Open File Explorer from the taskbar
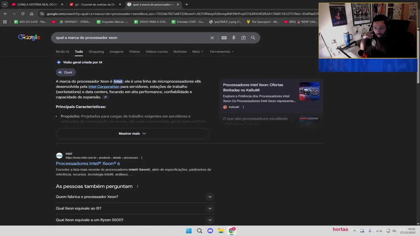The width and height of the screenshot is (420, 236). point(221,231)
